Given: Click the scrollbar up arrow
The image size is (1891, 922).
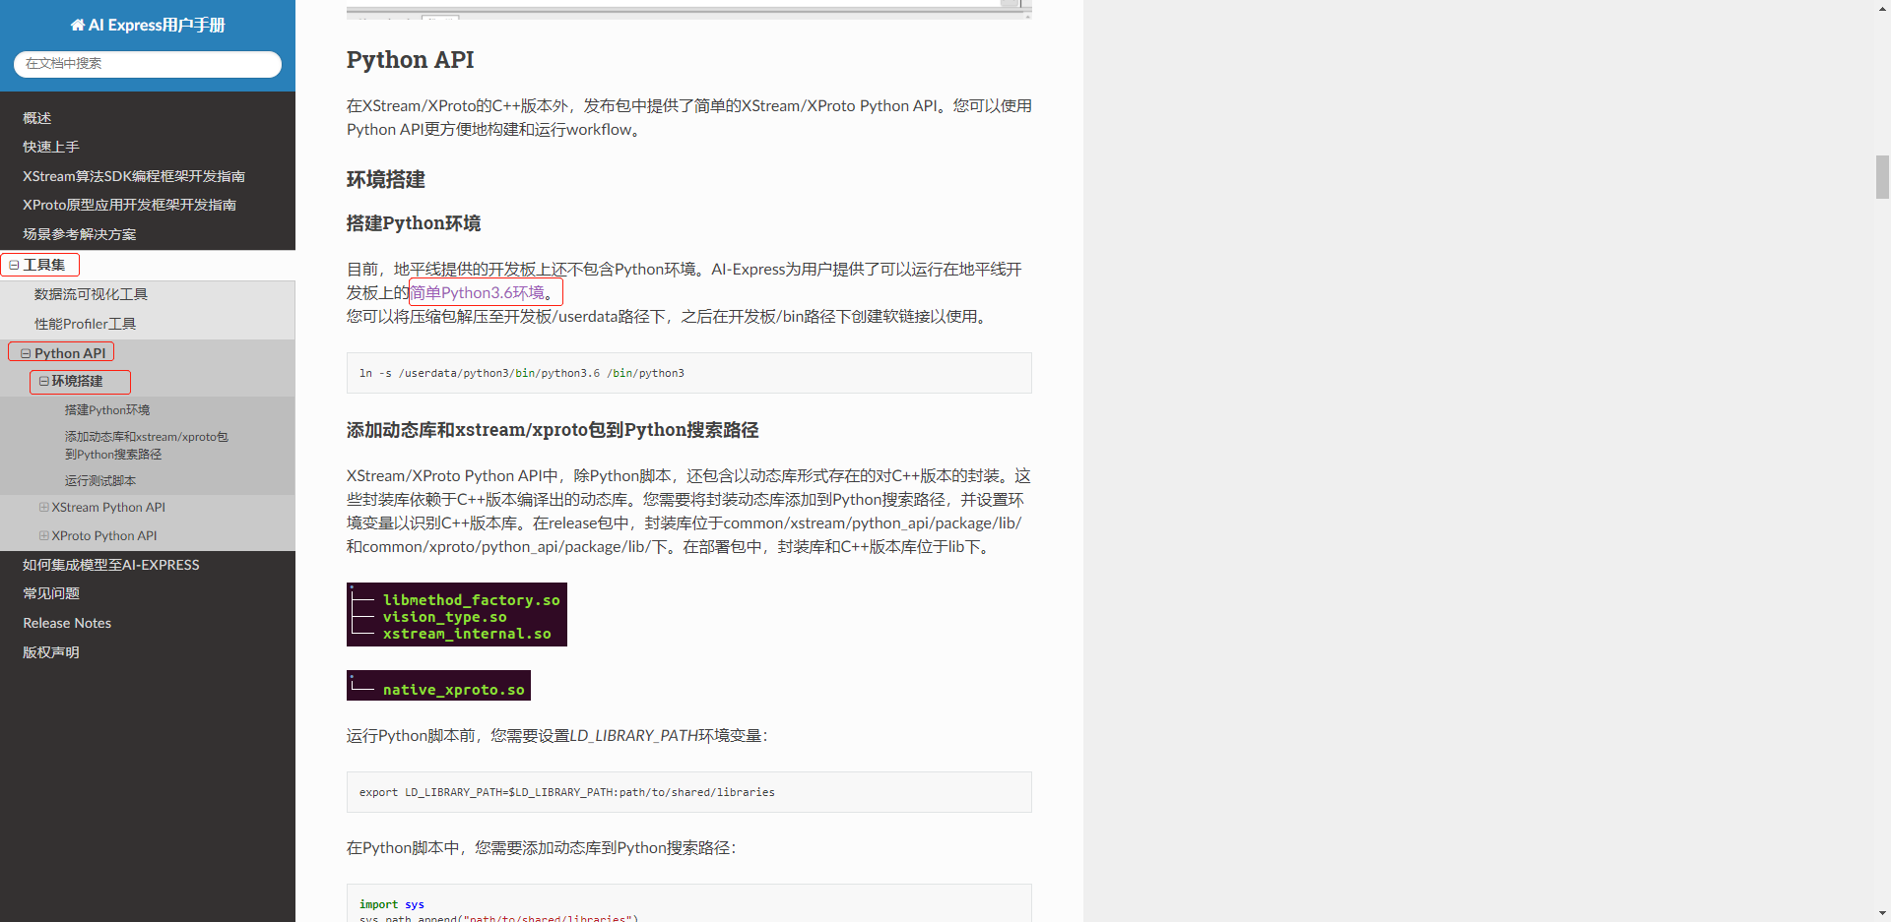Looking at the screenshot, I should [1882, 8].
